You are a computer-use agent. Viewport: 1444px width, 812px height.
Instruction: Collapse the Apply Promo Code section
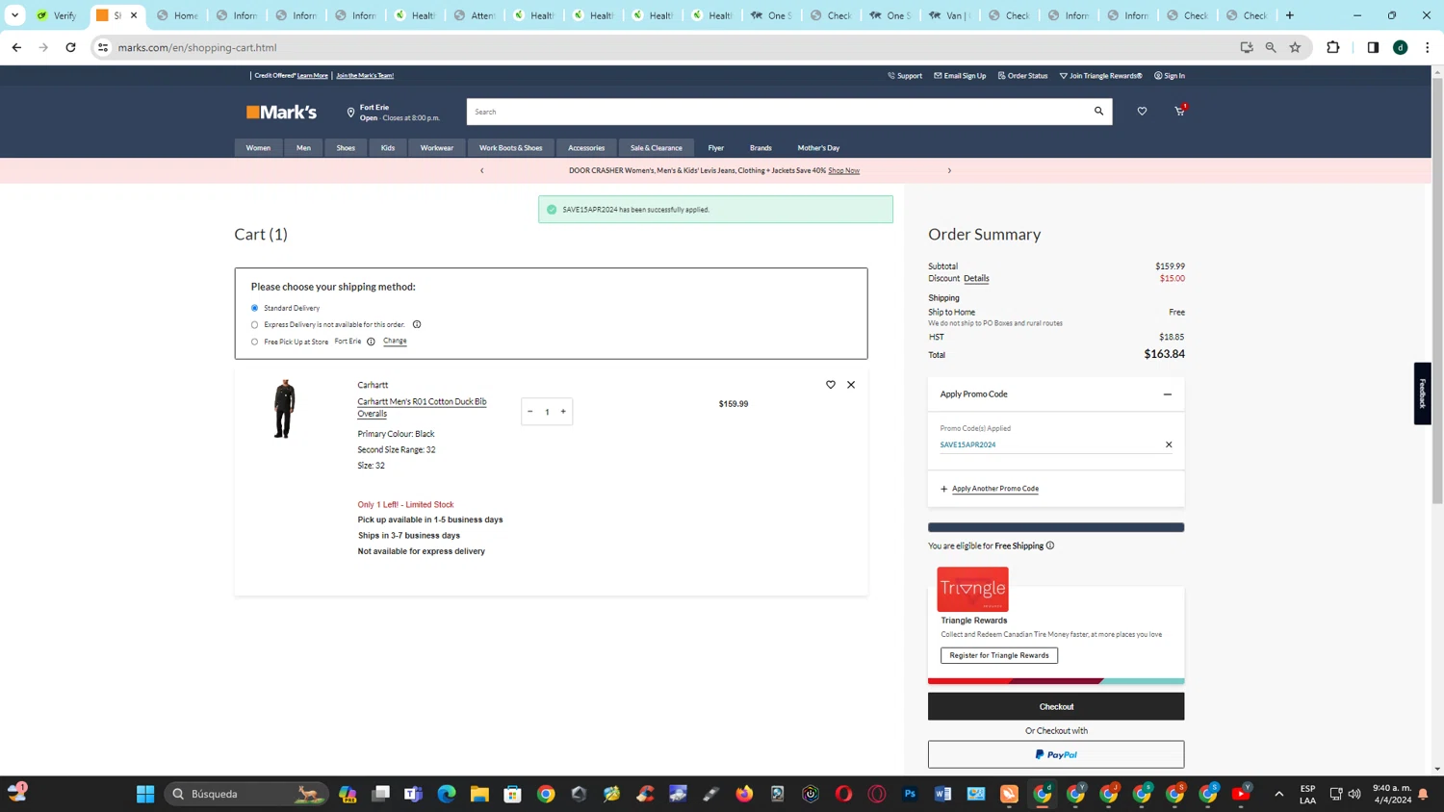1168,394
